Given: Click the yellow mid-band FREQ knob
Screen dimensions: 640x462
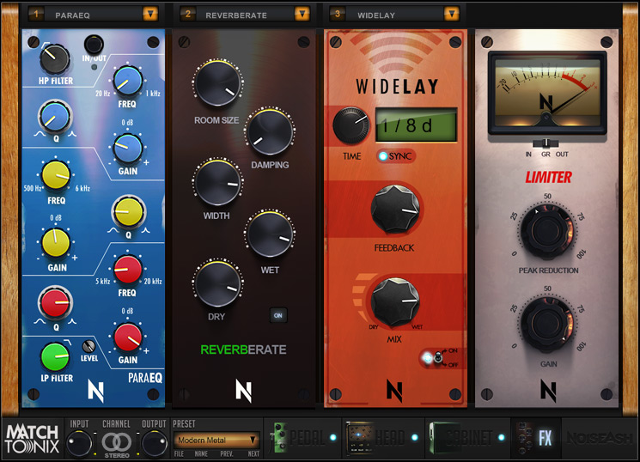Looking at the screenshot, I should click(56, 175).
